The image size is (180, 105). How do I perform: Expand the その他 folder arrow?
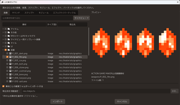click(3, 32)
